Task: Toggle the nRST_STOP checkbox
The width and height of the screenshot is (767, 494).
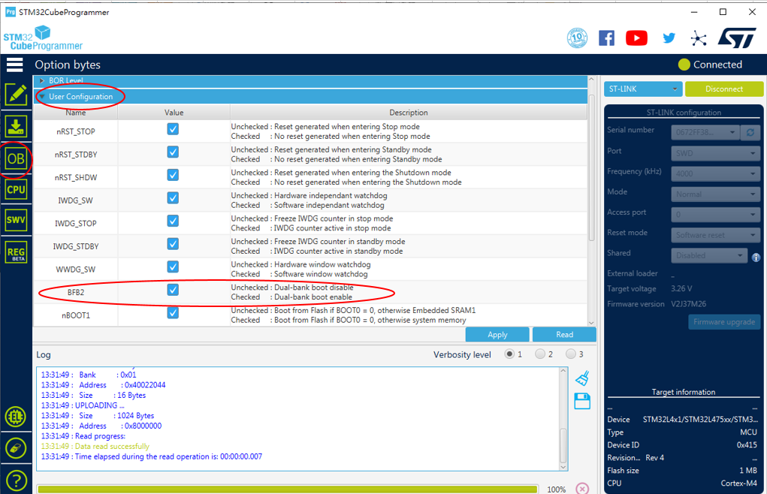Action: pos(173,129)
